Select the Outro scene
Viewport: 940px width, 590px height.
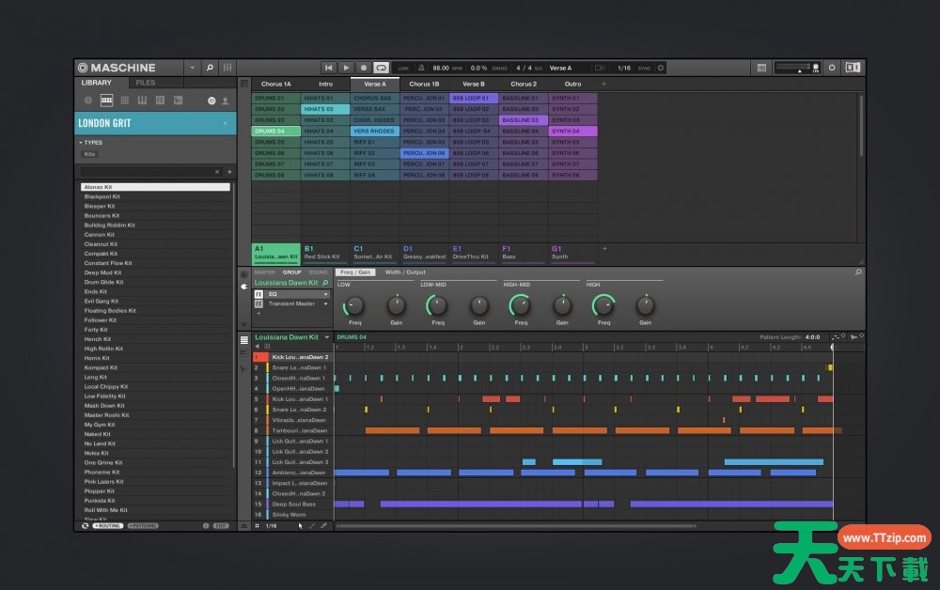point(572,84)
